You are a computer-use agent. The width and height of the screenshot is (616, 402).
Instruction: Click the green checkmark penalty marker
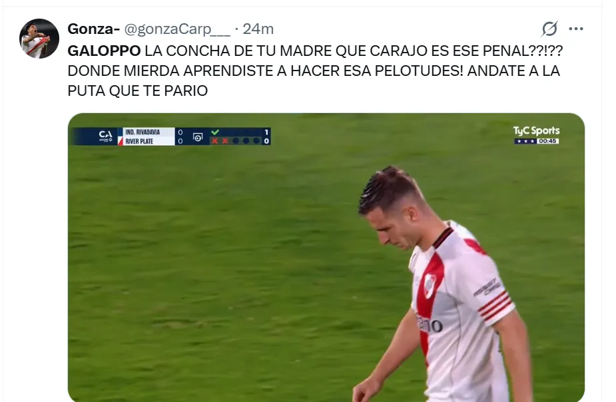coord(215,132)
